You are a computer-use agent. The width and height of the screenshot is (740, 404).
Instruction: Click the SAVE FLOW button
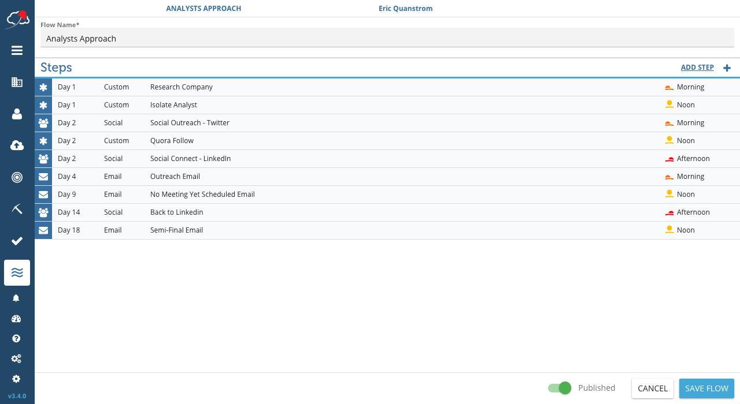(706, 388)
